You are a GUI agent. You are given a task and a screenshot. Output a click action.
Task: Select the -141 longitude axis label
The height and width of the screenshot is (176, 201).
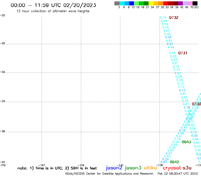coord(120,165)
